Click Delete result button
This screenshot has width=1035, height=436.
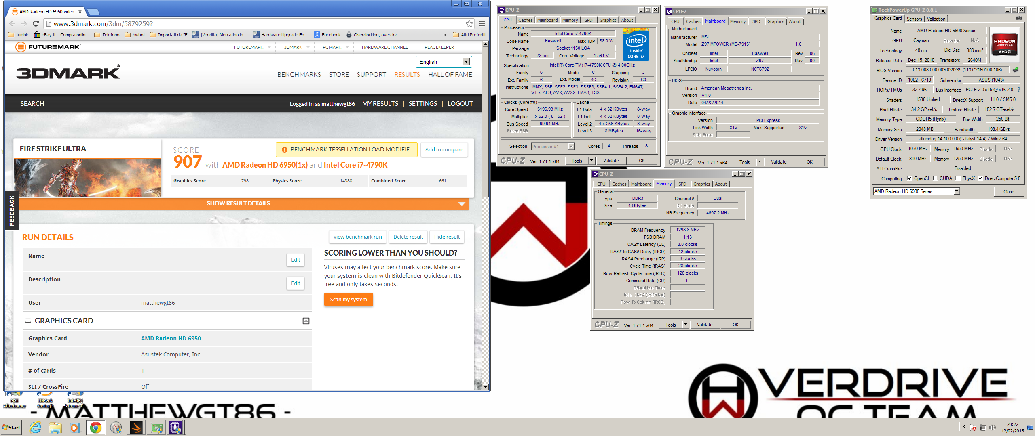coord(408,237)
